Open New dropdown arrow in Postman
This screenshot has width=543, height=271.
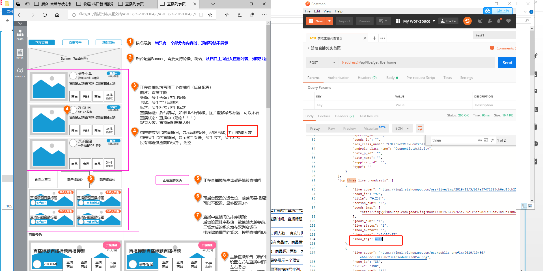click(329, 21)
